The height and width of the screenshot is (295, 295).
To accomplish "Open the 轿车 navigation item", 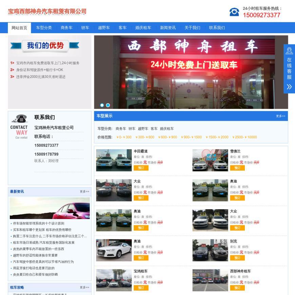I will pyautogui.click(x=85, y=28).
